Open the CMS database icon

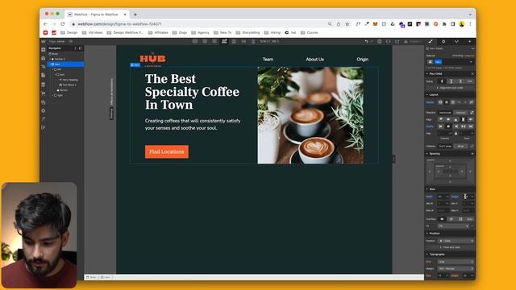pyautogui.click(x=43, y=85)
